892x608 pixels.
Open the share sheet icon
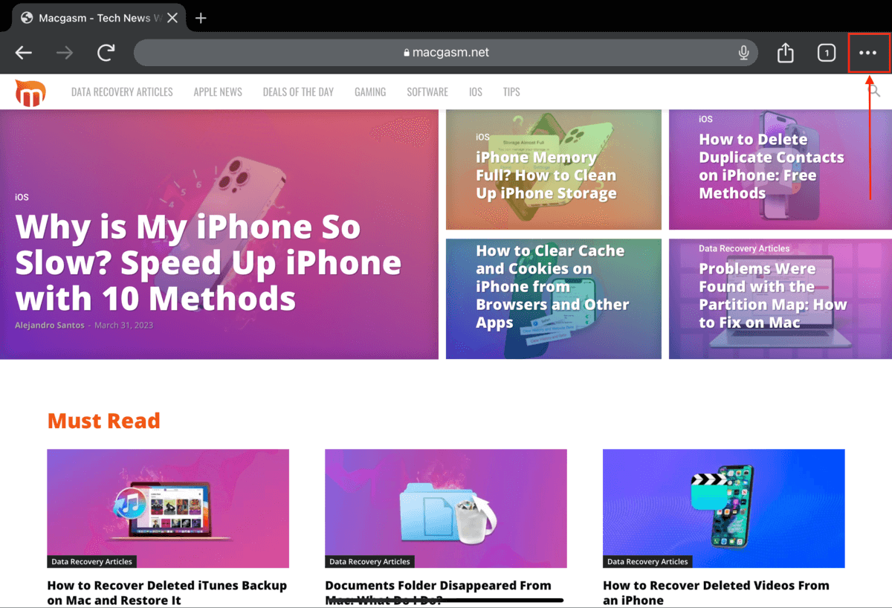coord(786,53)
